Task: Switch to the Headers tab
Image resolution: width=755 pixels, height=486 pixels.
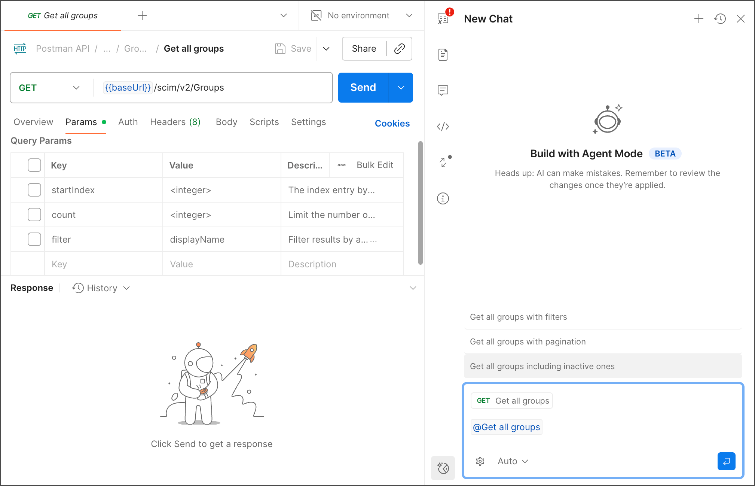Action: click(x=175, y=122)
